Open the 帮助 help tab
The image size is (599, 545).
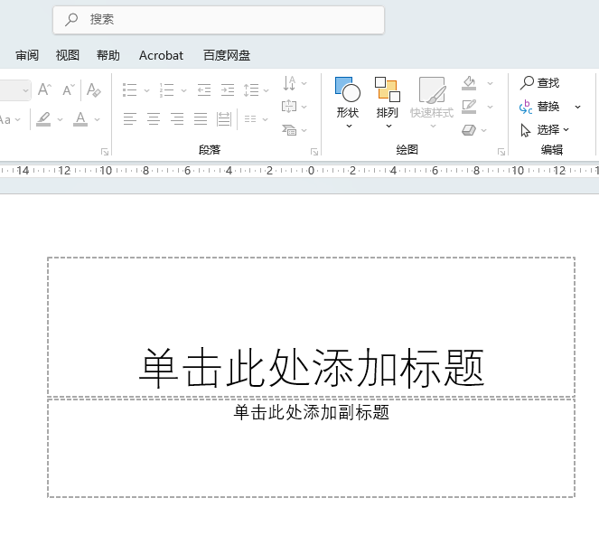108,55
